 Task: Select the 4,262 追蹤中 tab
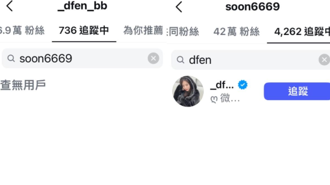pos(302,32)
